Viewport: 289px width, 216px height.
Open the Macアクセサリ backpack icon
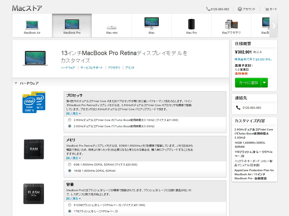click(x=231, y=24)
